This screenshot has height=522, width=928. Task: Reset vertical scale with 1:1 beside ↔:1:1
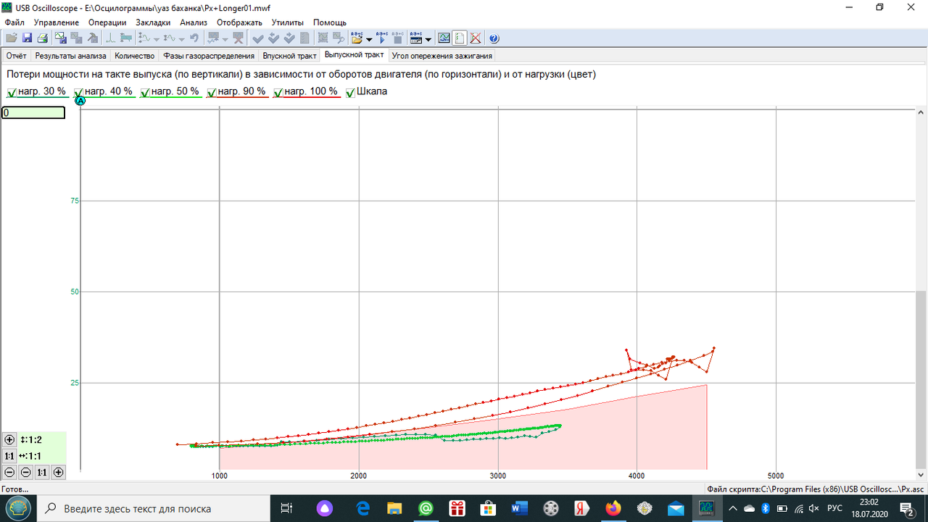(9, 456)
